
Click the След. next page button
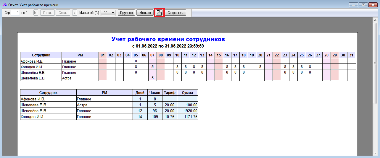tap(63, 13)
